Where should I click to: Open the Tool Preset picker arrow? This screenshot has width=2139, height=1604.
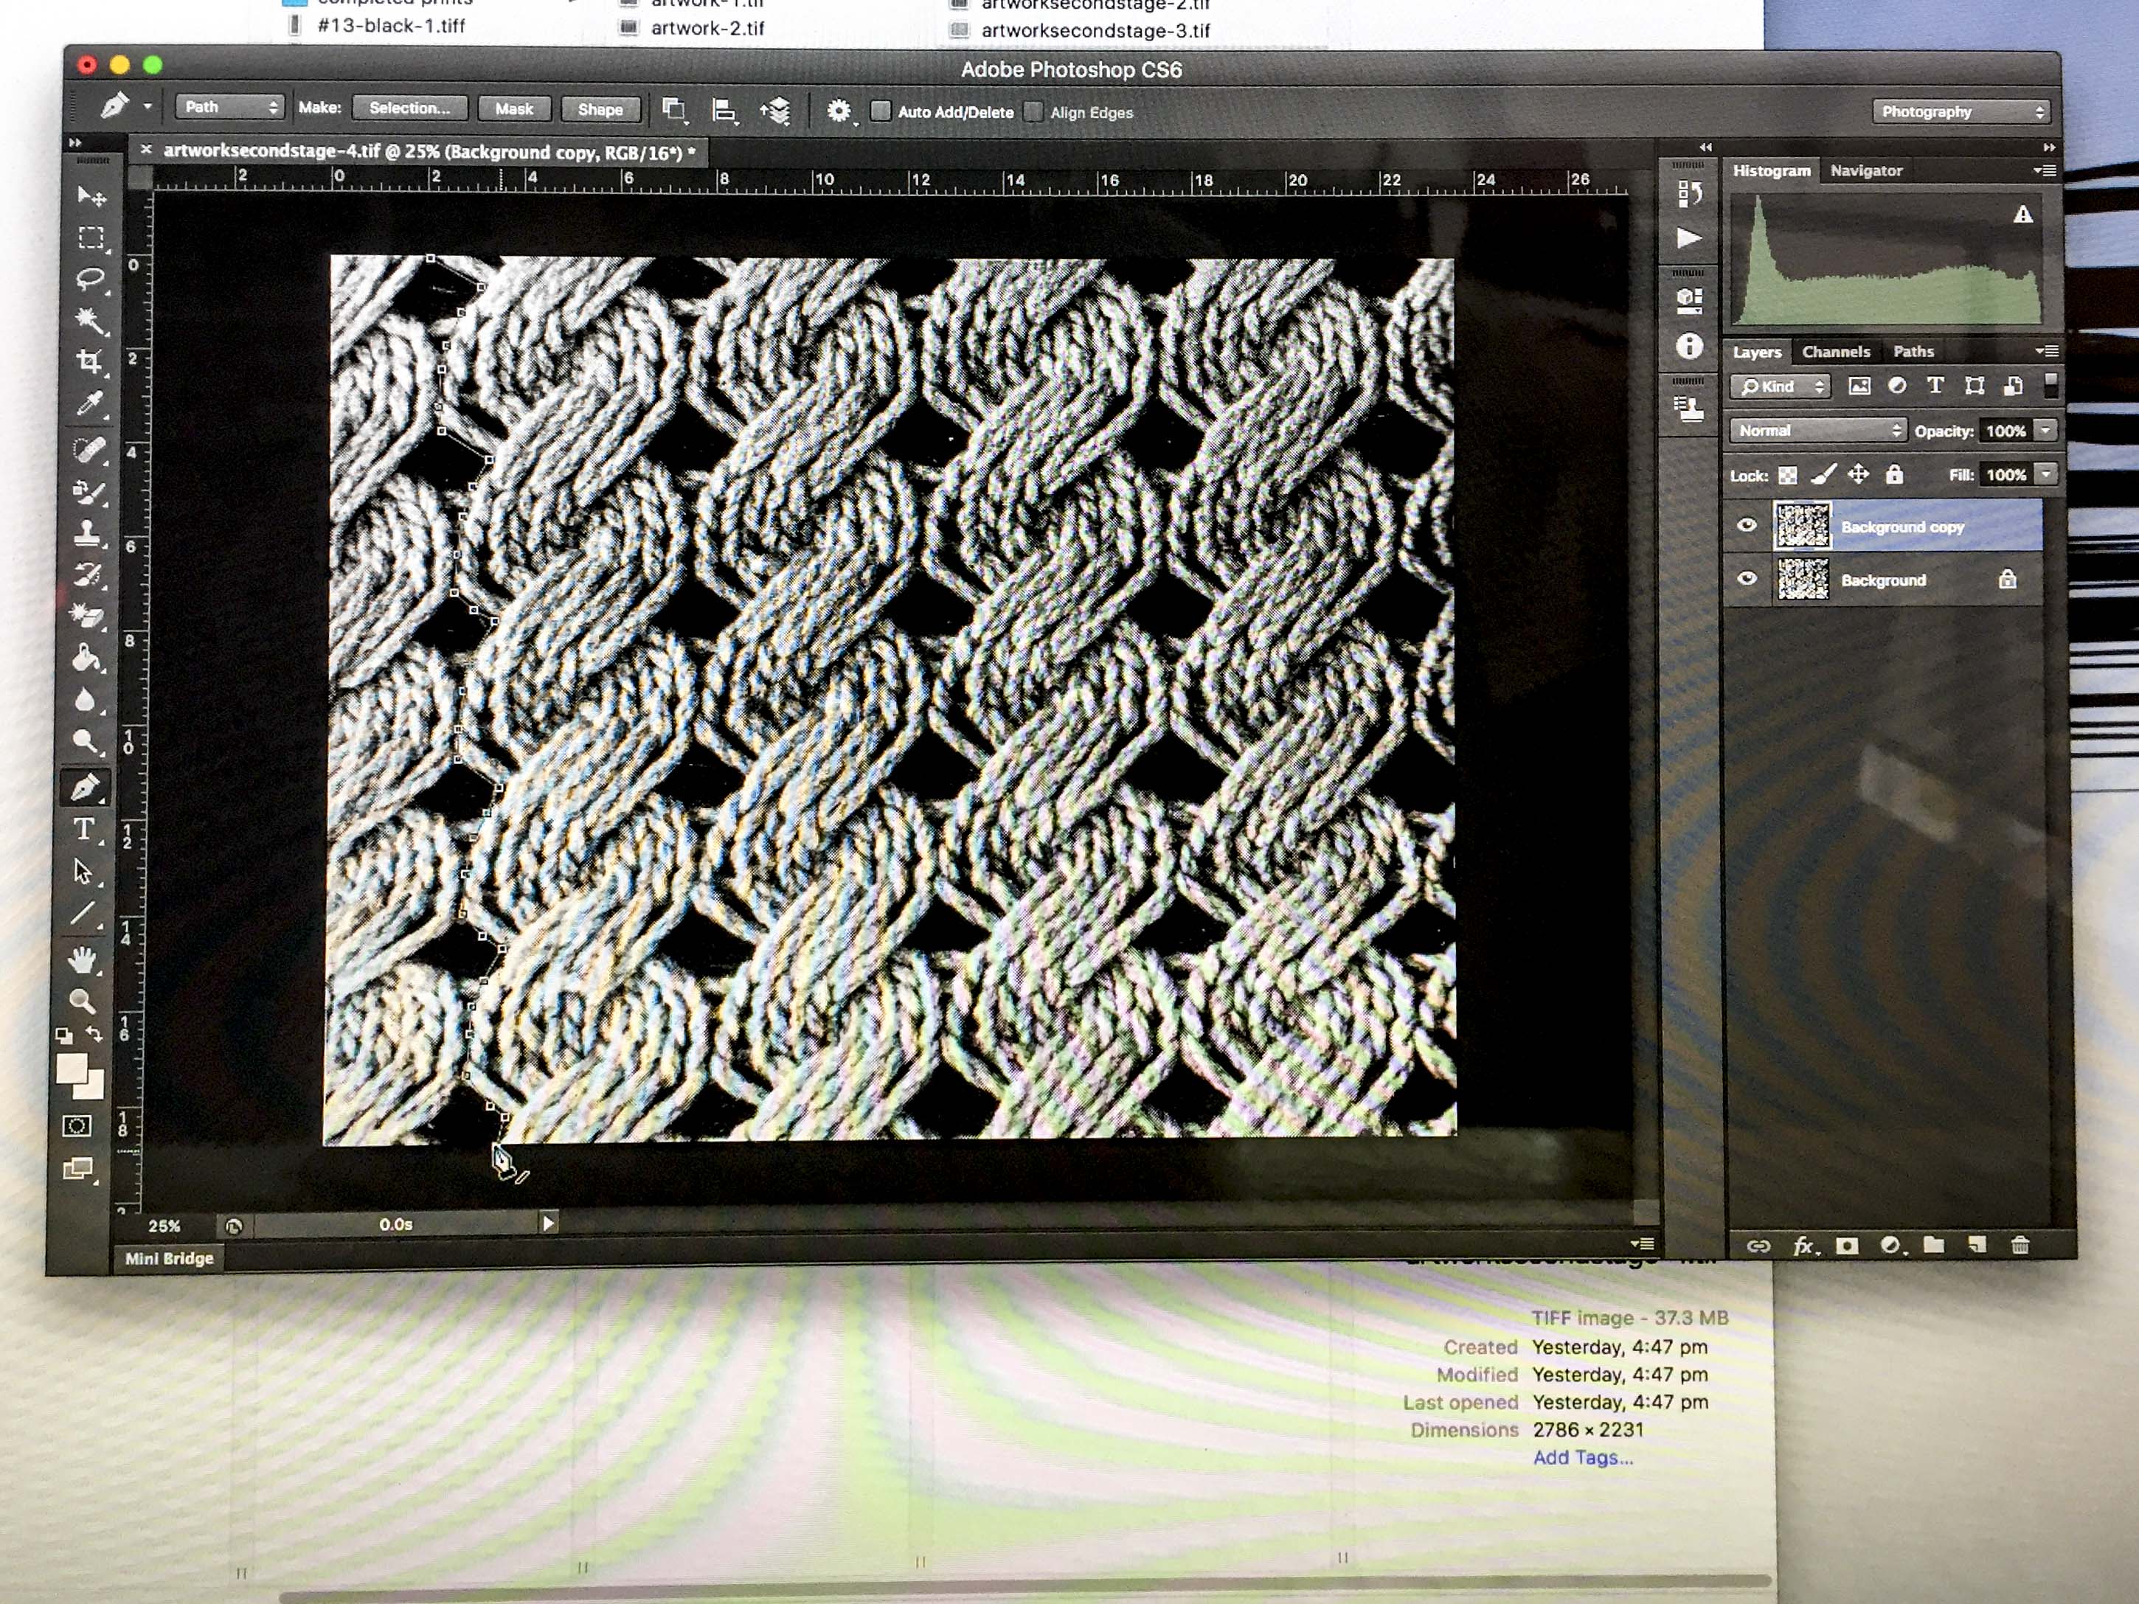tap(148, 106)
